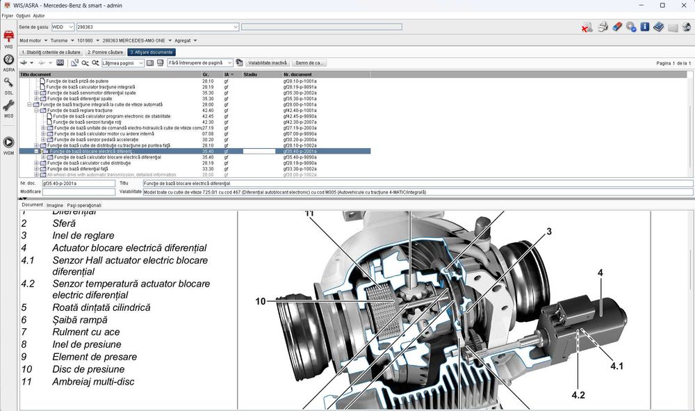Image resolution: width=695 pixels, height=411 pixels.
Task: Click the rightmost print-list icon in top toolbar
Action: pos(687,27)
